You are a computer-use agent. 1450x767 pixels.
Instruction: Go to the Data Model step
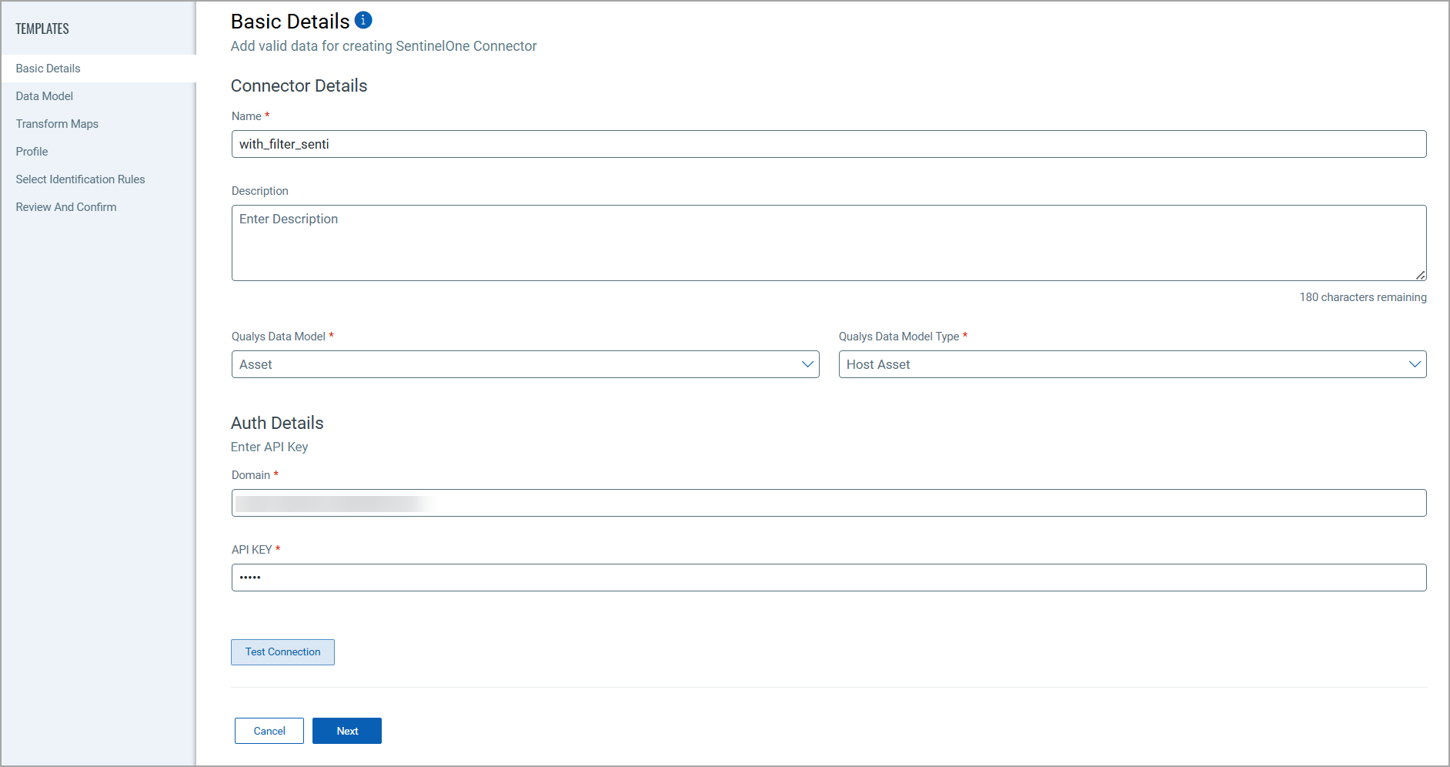pyautogui.click(x=45, y=96)
